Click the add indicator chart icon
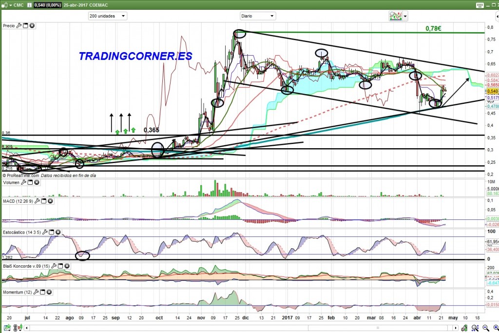The image size is (499, 333). tap(395, 16)
